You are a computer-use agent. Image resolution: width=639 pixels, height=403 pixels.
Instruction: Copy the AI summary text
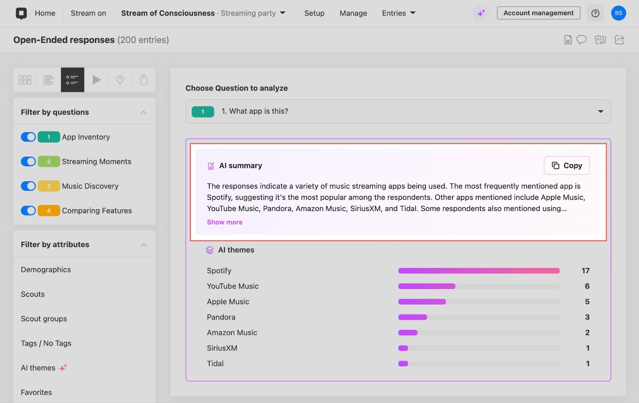tap(566, 165)
